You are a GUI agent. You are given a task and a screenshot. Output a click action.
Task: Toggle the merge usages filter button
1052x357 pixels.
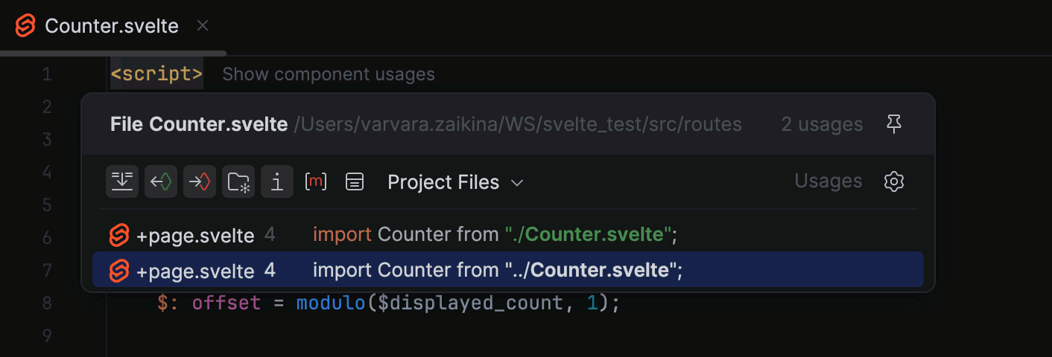click(121, 181)
